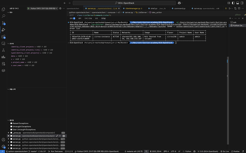Open the Copilot dropdown arrow in title bar
This screenshot has width=246, height=153.
tap(182, 3)
